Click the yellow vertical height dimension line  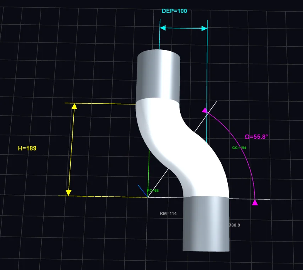[72, 150]
